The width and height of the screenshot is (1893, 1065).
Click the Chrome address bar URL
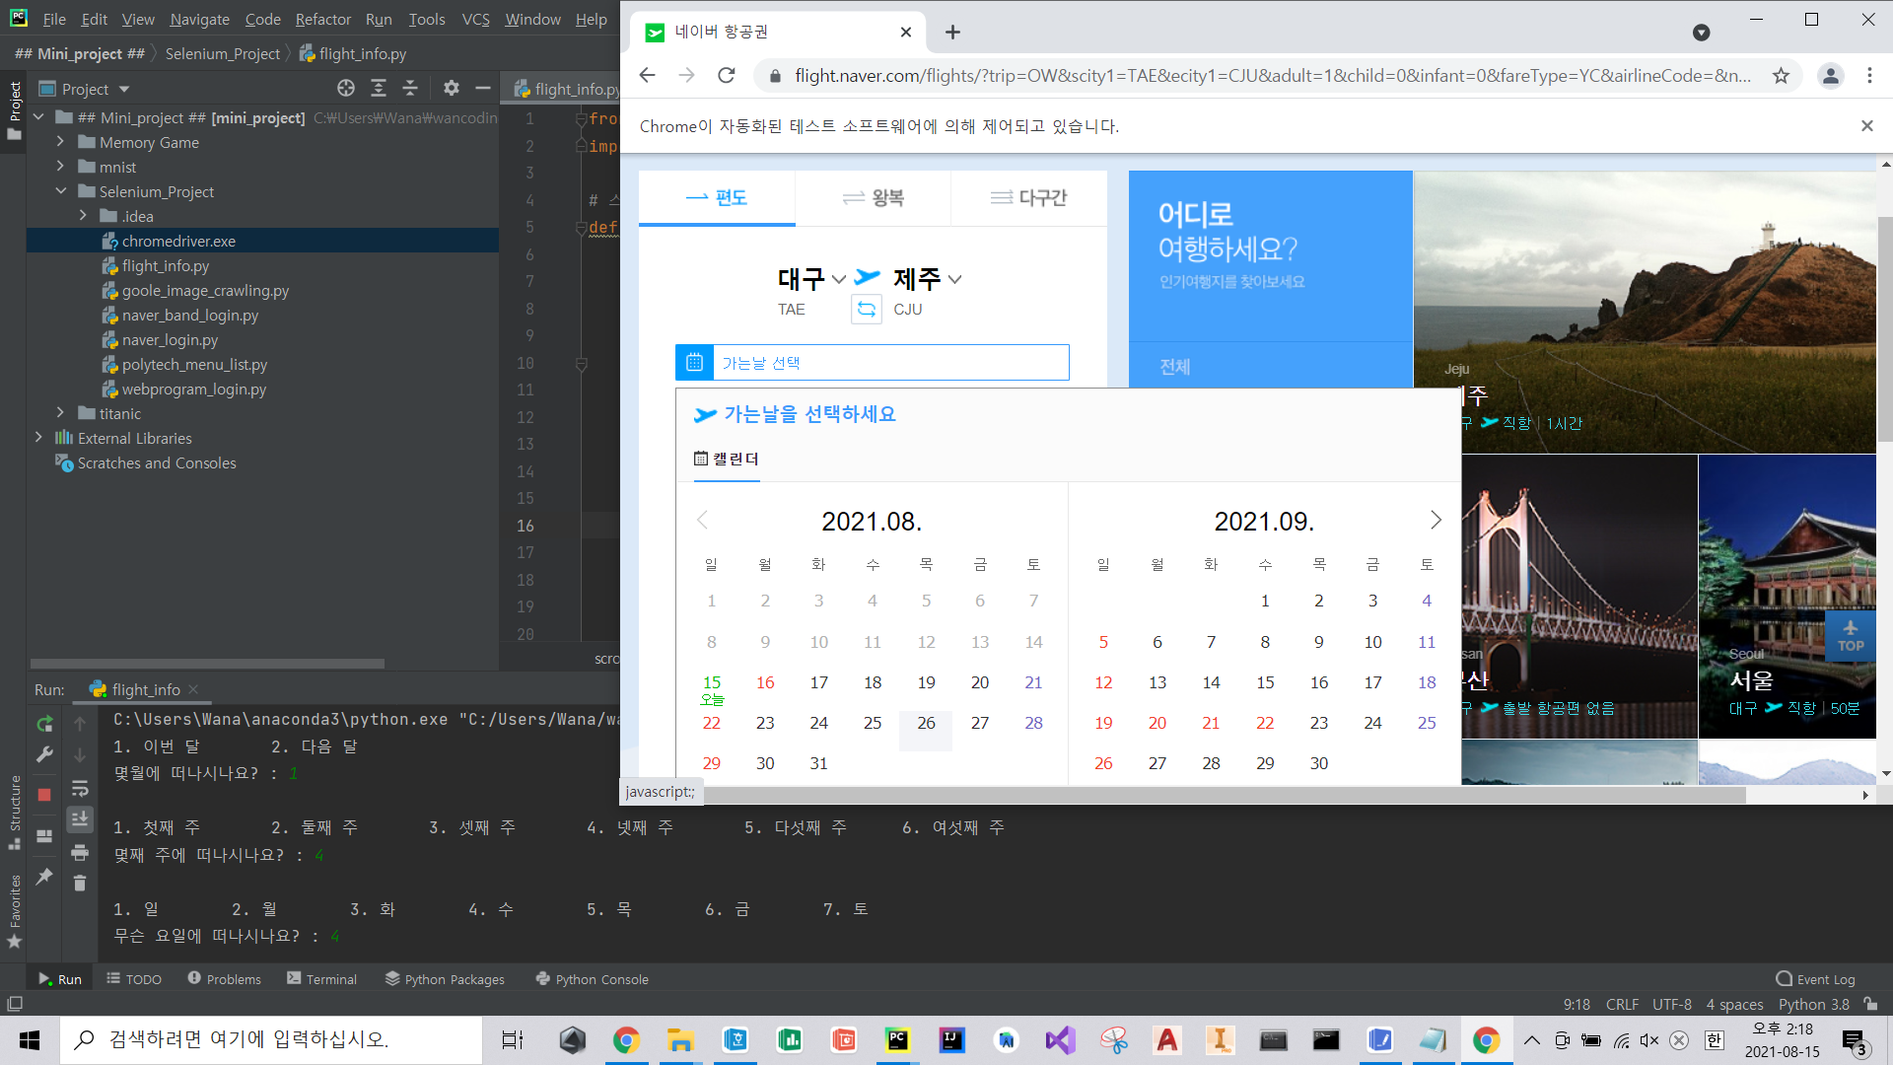pyautogui.click(x=1273, y=76)
